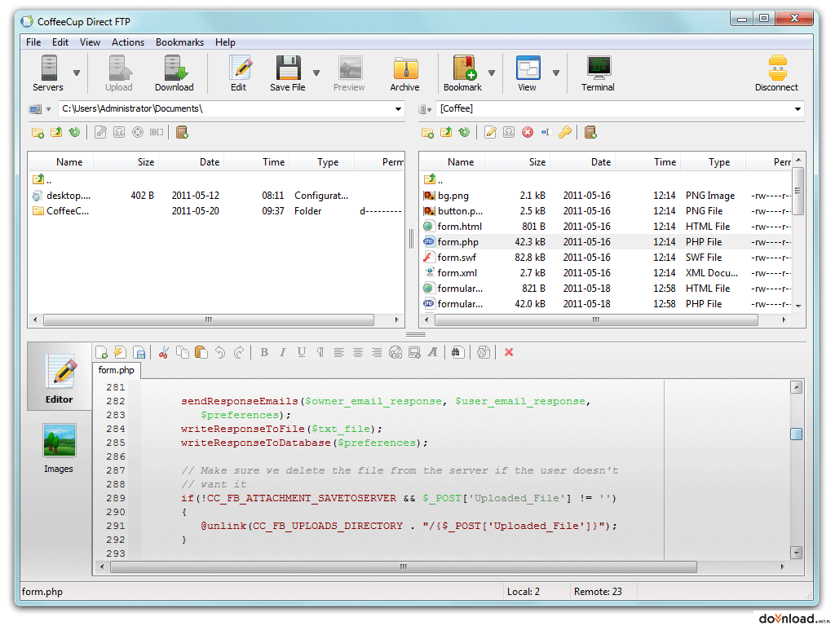Expand the View dropdown arrow
This screenshot has height=626, width=835.
coord(556,73)
